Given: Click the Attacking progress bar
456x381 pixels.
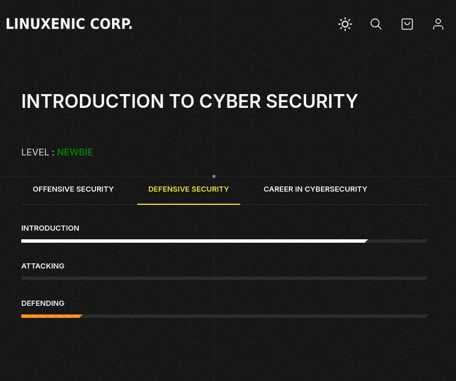Looking at the screenshot, I should [225, 278].
